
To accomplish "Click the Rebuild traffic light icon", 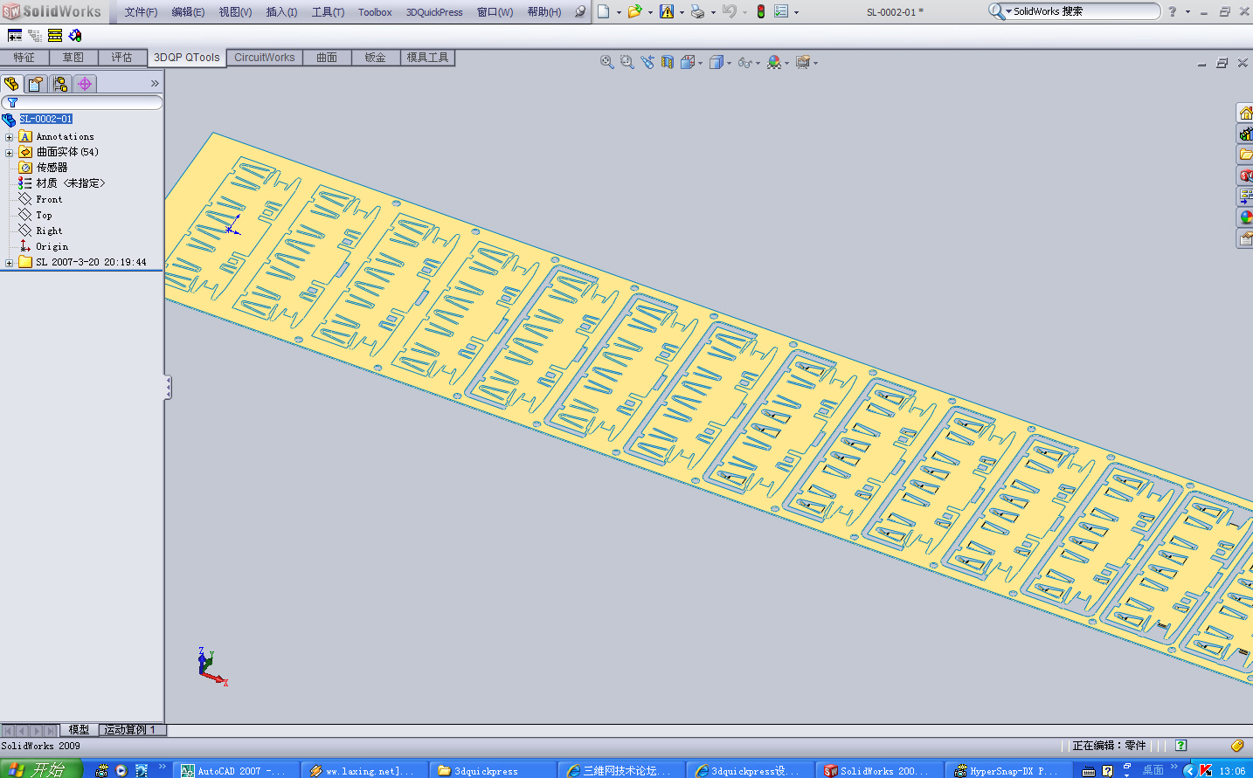I will 761,11.
